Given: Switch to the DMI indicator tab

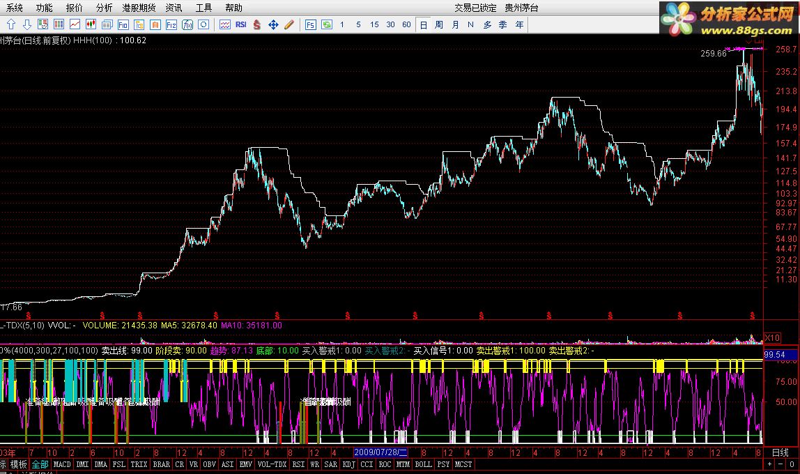Looking at the screenshot, I should [82, 464].
